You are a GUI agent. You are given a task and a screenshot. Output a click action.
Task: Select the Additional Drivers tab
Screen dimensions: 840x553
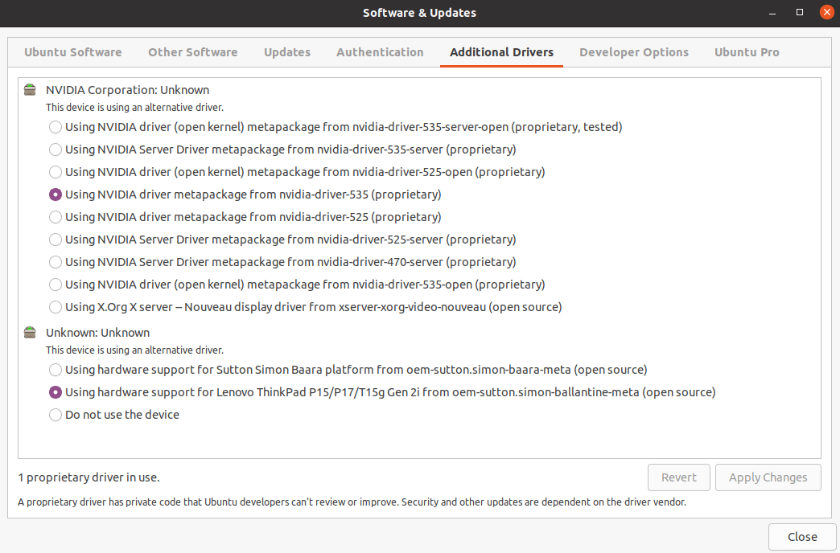pos(501,52)
